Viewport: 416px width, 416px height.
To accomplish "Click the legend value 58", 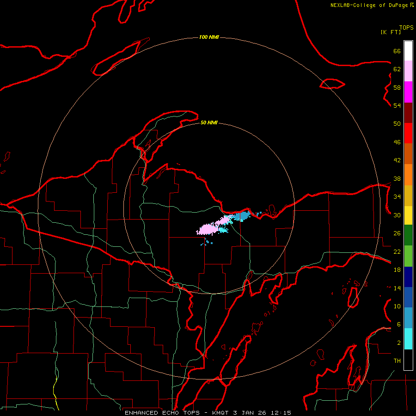I will click(x=397, y=87).
